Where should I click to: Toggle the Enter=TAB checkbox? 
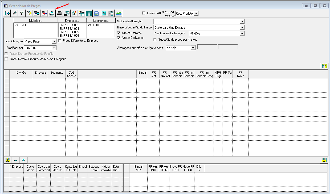pyautogui.click(x=144, y=13)
